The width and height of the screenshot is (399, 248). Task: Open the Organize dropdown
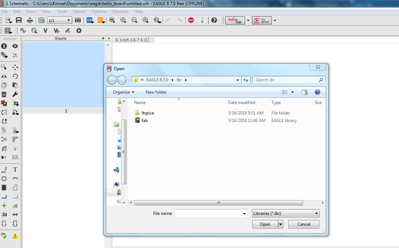(124, 92)
